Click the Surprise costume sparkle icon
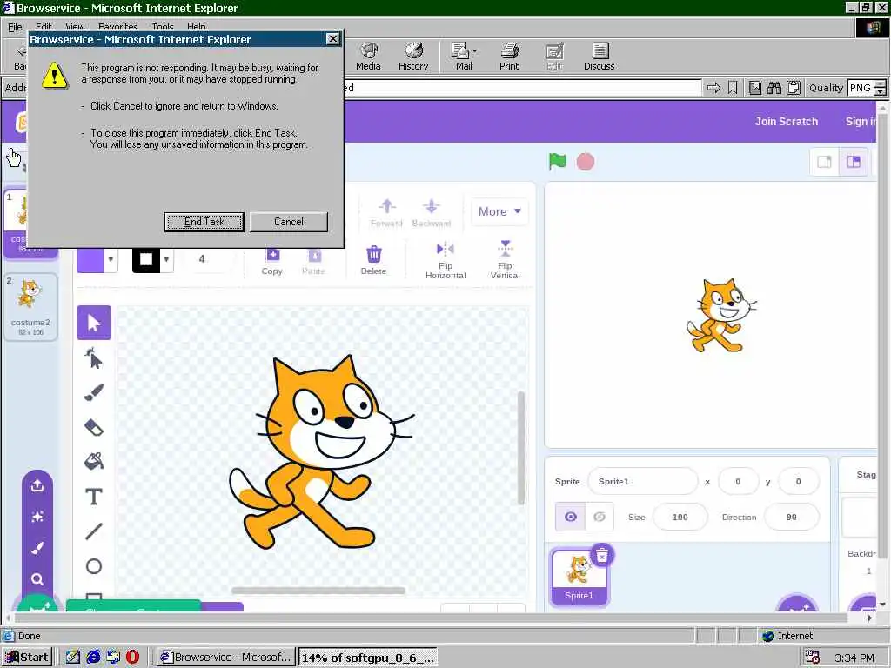The height and width of the screenshot is (668, 891). 37,517
